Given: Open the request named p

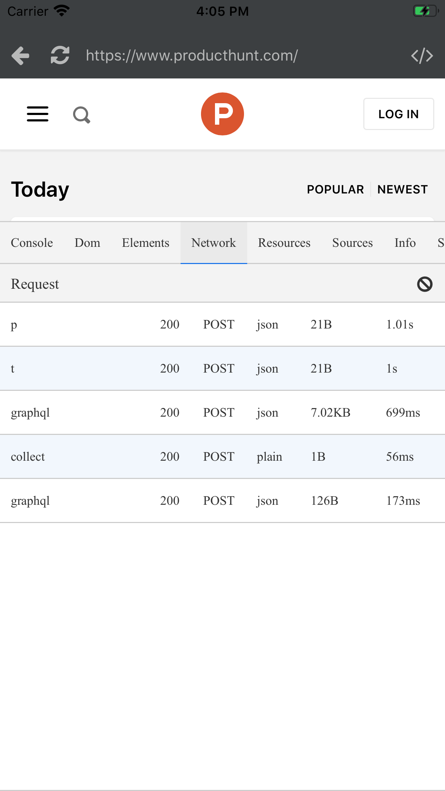Looking at the screenshot, I should (222, 324).
